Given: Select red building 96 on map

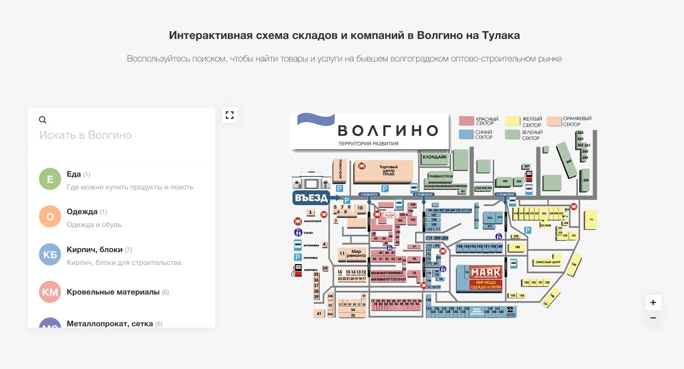Looking at the screenshot, I should (x=414, y=259).
